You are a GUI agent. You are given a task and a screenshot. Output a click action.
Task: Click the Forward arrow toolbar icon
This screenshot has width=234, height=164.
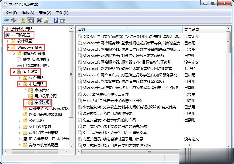13,20
